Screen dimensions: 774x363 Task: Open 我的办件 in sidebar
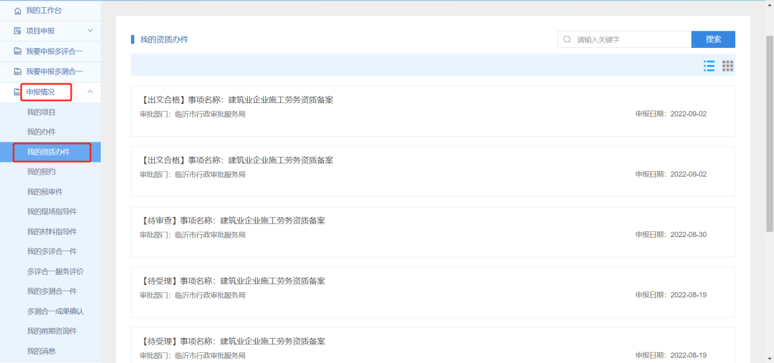(x=42, y=132)
